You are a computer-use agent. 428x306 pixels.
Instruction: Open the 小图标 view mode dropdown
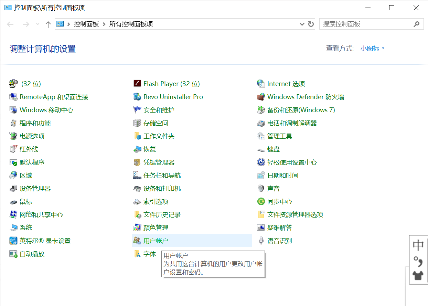click(372, 49)
